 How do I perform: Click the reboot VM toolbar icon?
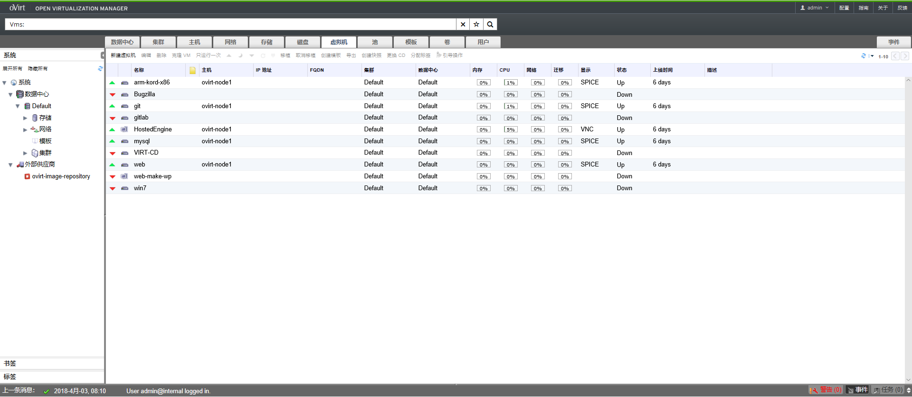[x=263, y=55]
